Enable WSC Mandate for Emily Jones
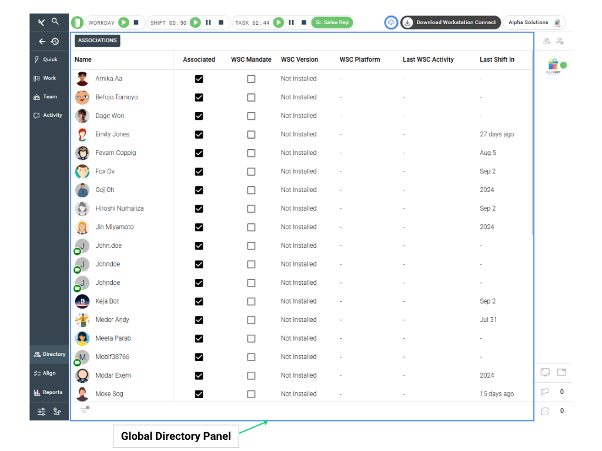 251,134
